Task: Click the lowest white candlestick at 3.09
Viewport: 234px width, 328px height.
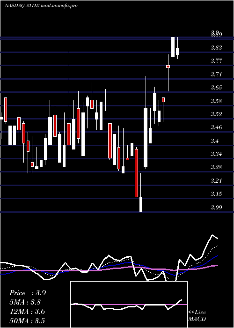Action: coord(141,204)
